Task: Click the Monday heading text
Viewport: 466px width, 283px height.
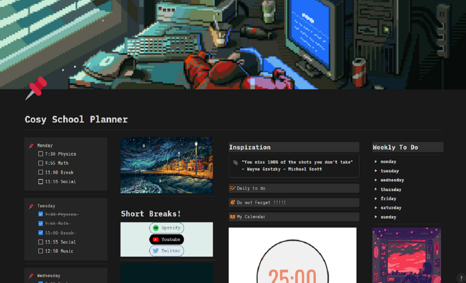Action: (x=45, y=146)
